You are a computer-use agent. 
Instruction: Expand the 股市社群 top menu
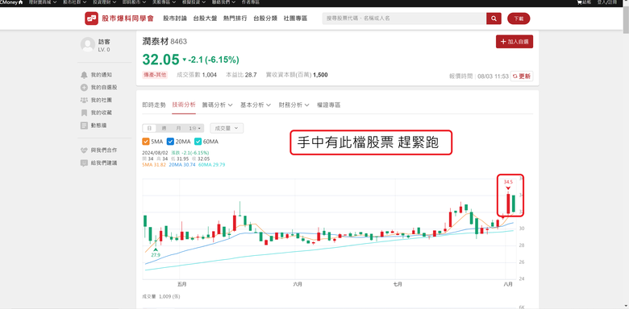coord(75,2)
